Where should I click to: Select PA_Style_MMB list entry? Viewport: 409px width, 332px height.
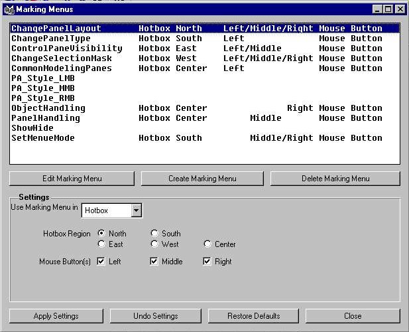(205, 88)
